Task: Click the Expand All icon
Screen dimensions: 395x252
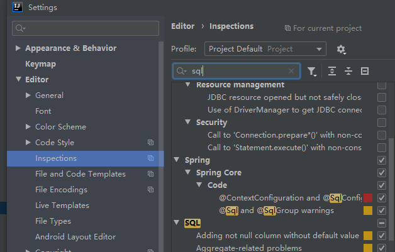Action: (332, 72)
